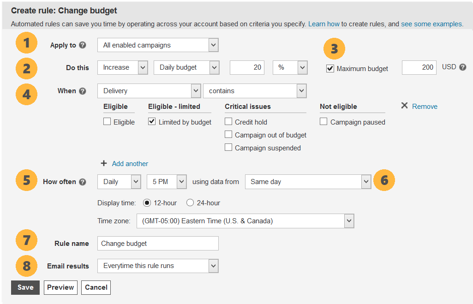Click the Create rule: Change budget heading
The height and width of the screenshot is (304, 473).
coord(64,11)
